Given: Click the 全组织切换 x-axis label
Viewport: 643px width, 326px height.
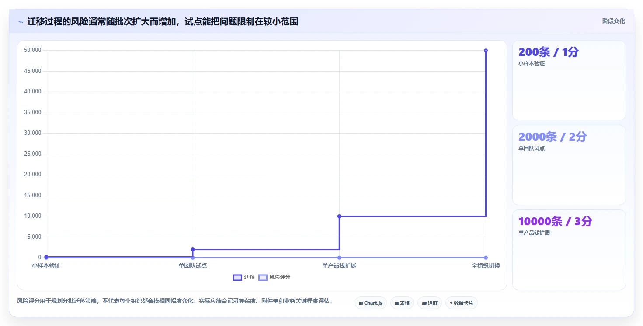Looking at the screenshot, I should 486,265.
